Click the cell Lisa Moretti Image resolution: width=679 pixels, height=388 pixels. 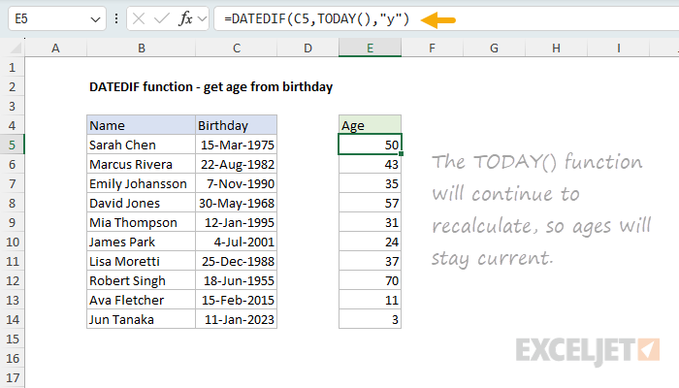click(x=142, y=261)
